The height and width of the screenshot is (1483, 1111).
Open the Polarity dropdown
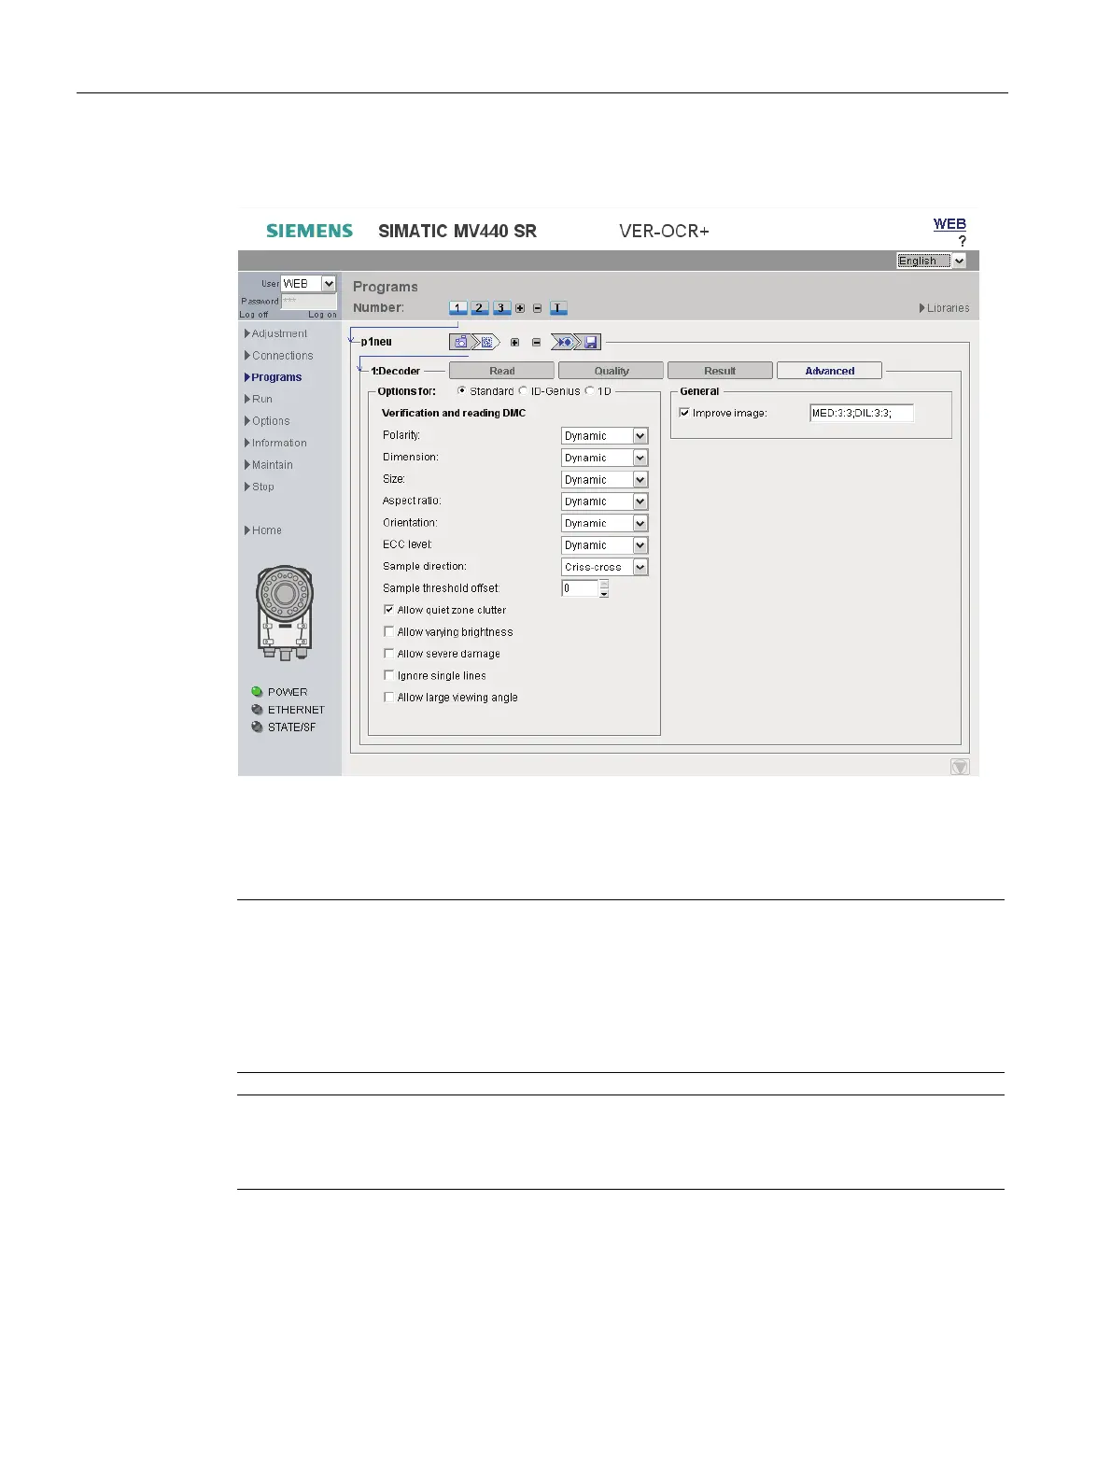pyautogui.click(x=605, y=435)
